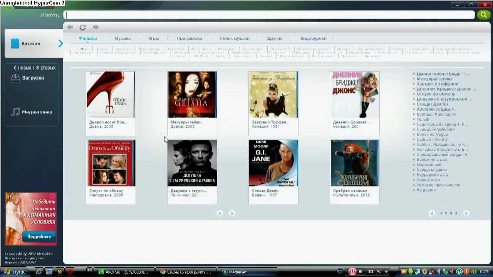Select Холостячки in right list
This screenshot has width=493, height=277.
[x=428, y=180]
